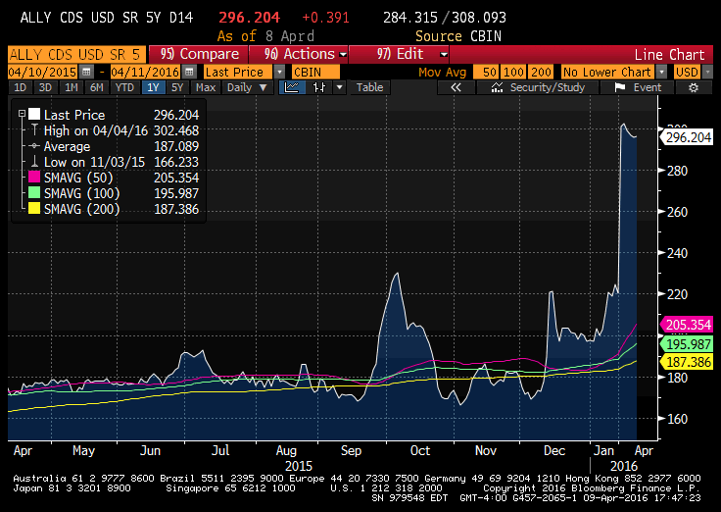Toggle the 100-day moving average
721x512 pixels.
click(513, 73)
